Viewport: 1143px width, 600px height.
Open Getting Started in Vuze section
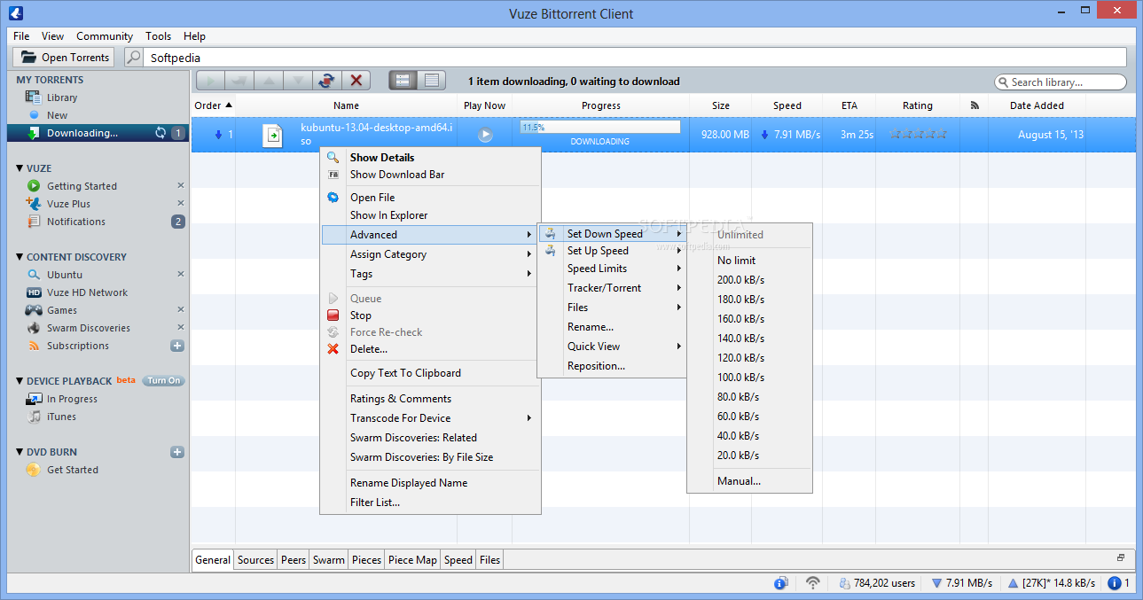82,186
